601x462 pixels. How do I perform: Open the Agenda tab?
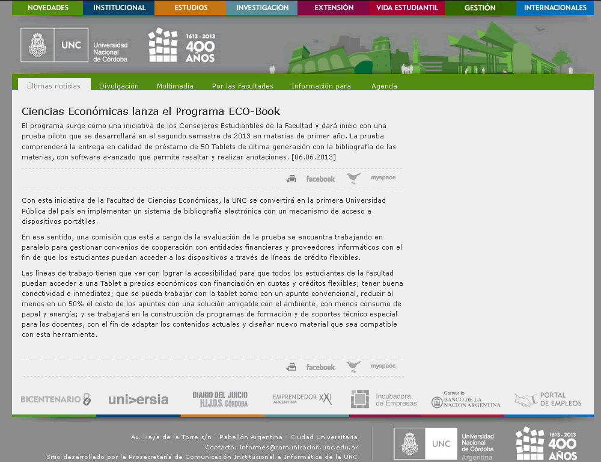click(384, 86)
